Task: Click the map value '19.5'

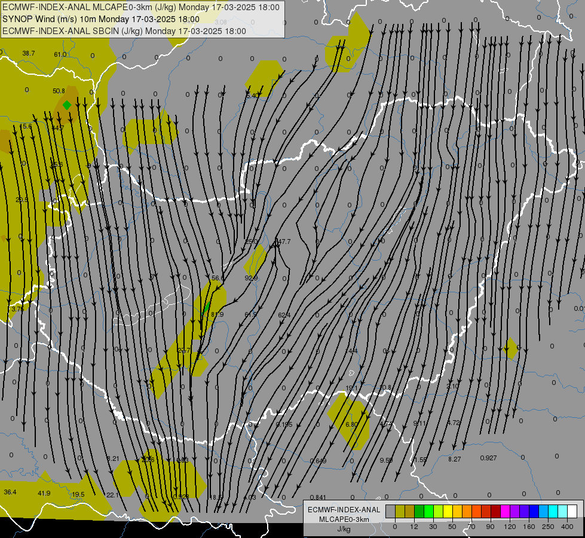Action: [78, 494]
